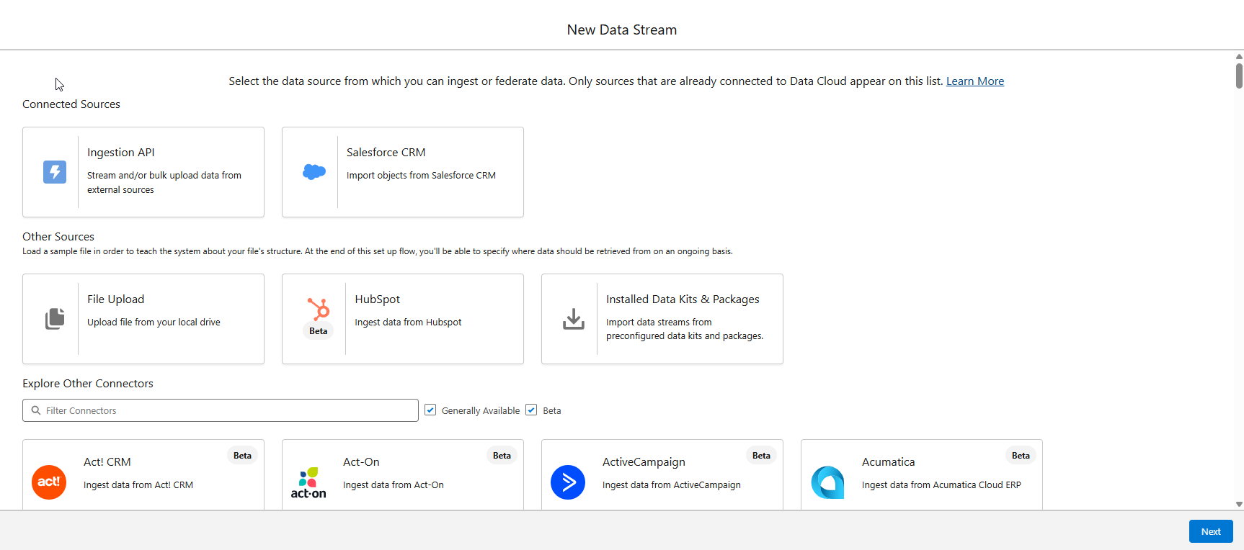This screenshot has height=550, width=1244.
Task: Pick the Acumatica logo icon
Action: [x=827, y=482]
